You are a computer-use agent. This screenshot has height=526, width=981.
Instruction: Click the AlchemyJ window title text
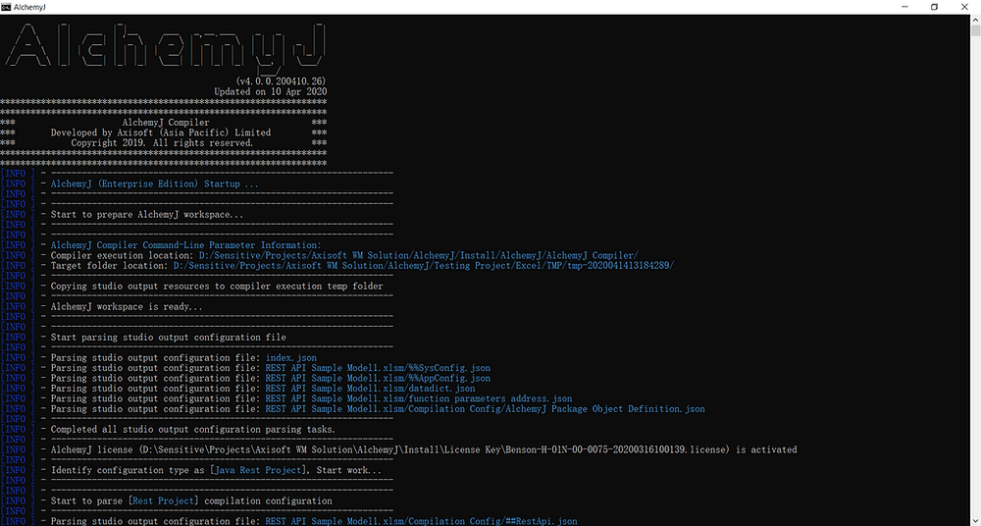(28, 7)
